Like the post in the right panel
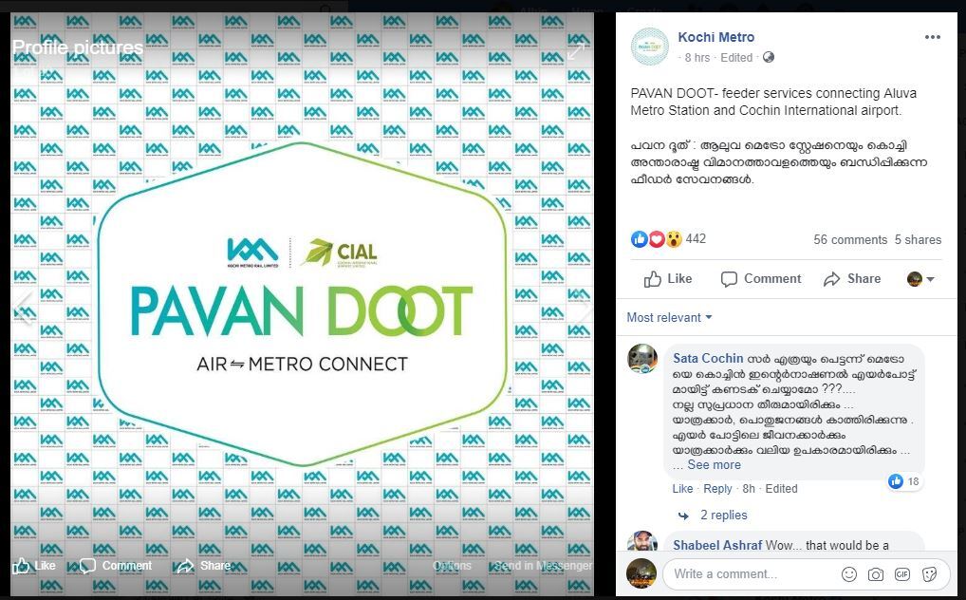This screenshot has height=600, width=966. pos(668,279)
